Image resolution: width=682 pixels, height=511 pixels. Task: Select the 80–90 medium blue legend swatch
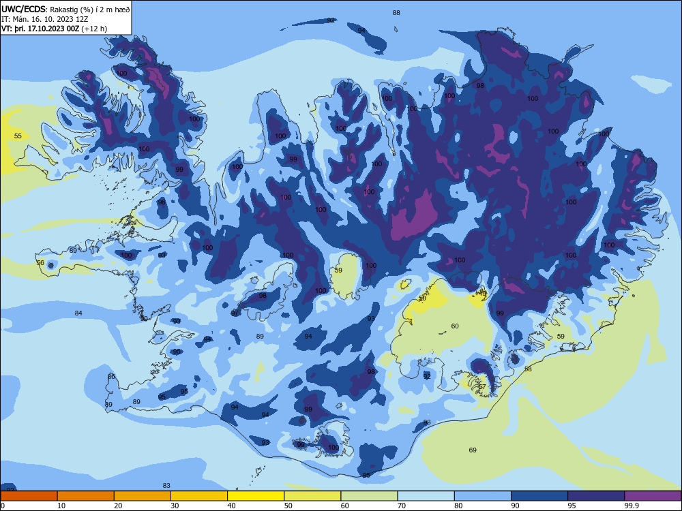coord(482,496)
